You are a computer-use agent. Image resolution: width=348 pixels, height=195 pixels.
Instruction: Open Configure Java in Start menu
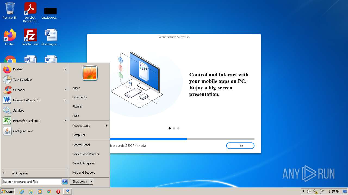[x=35, y=131]
